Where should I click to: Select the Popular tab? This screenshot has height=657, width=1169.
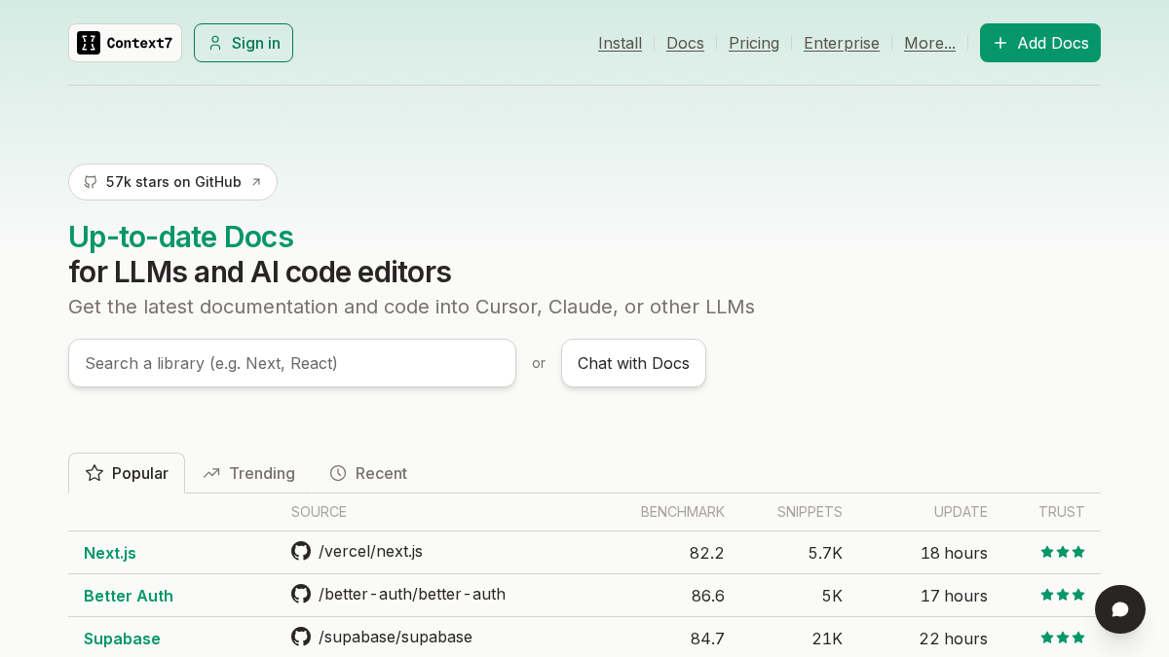(x=127, y=473)
